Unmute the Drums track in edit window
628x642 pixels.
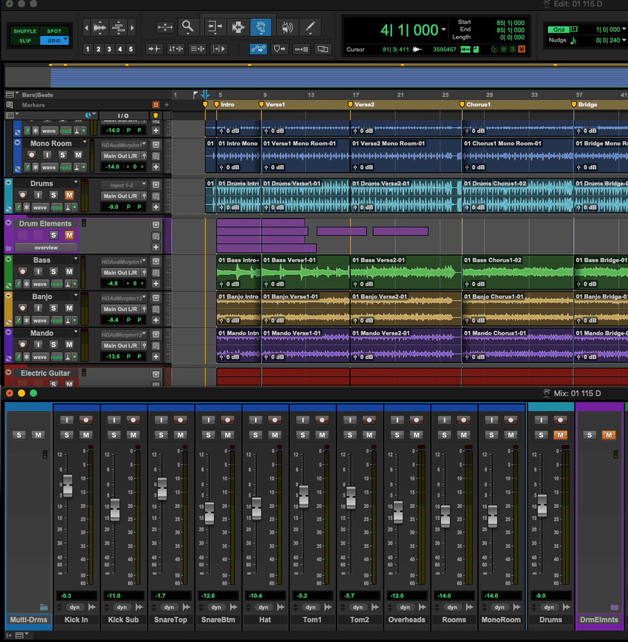pos(69,195)
